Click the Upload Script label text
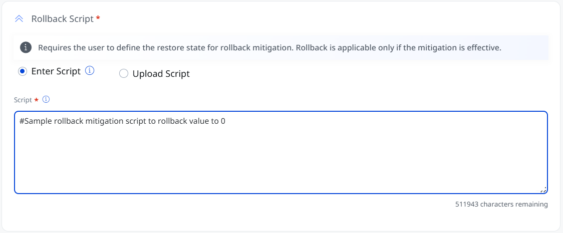 pos(161,74)
